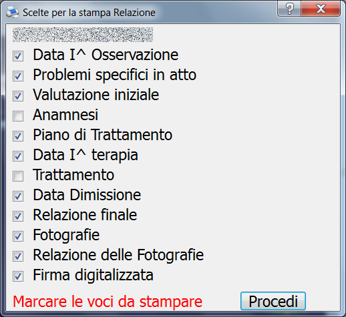Close the Scelte per la stampa dialog
Screen dimensions: 346x317
321,9
